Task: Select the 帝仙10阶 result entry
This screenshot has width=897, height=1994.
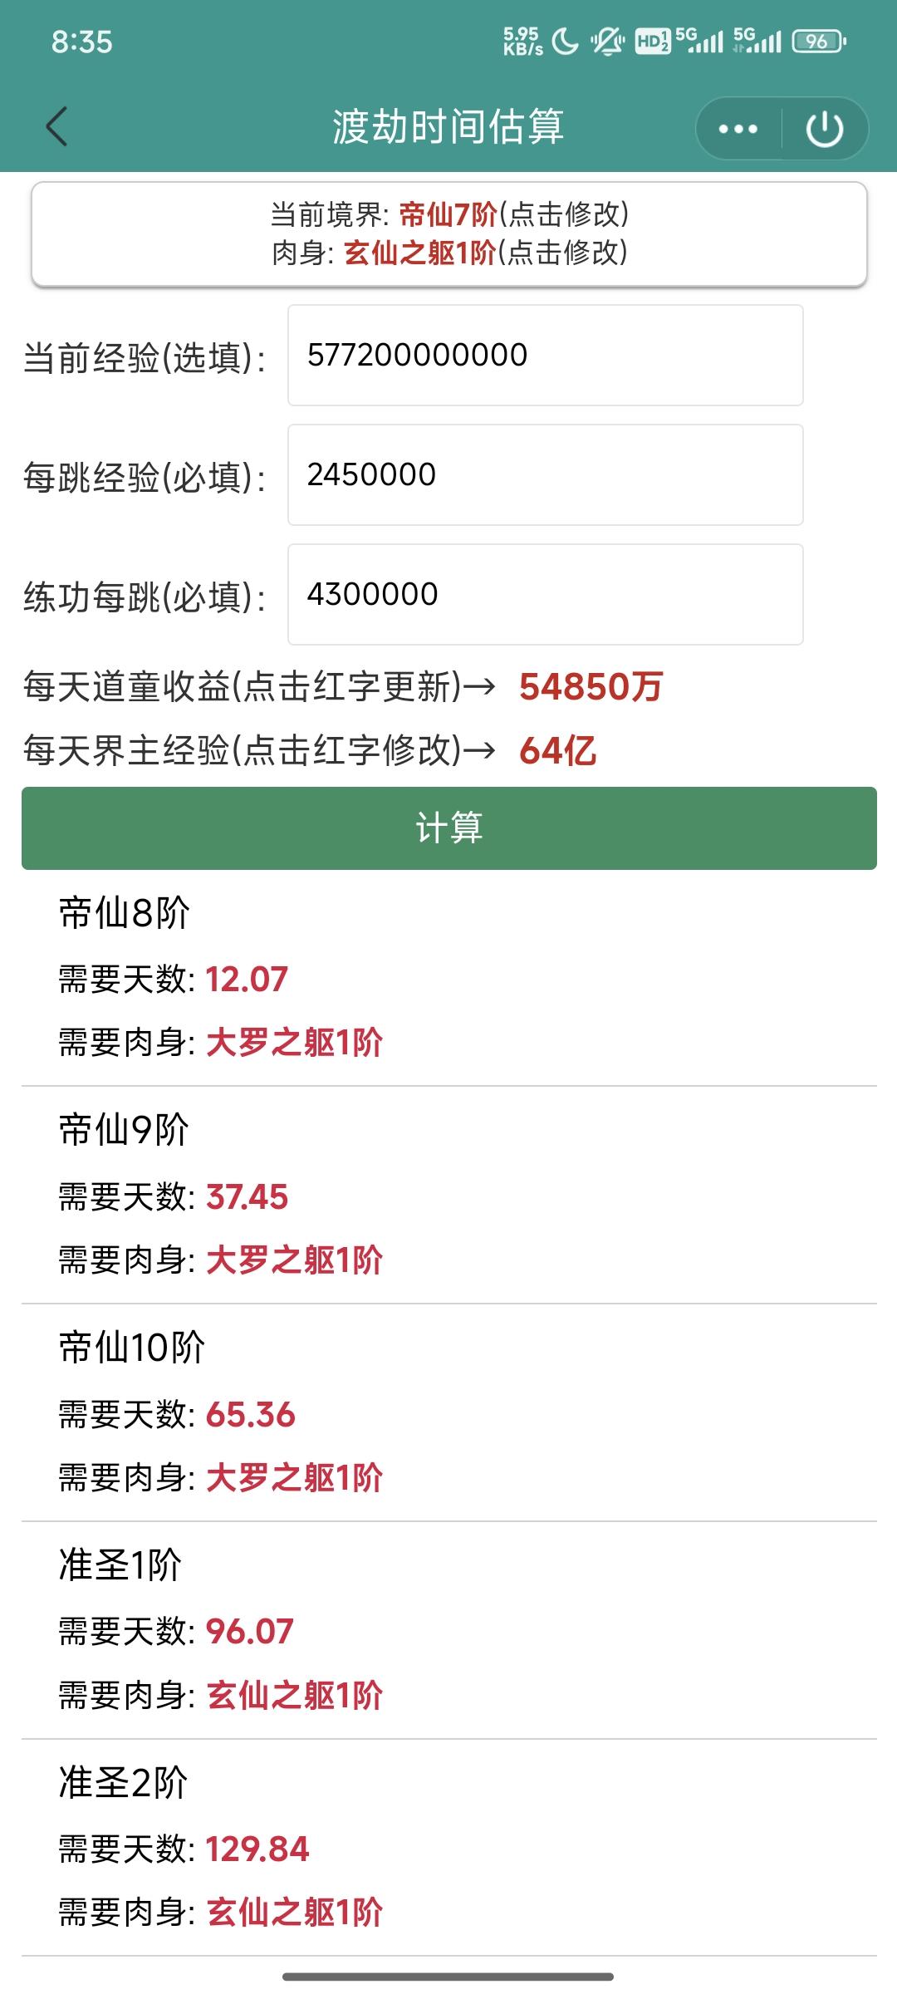Action: tap(449, 1413)
